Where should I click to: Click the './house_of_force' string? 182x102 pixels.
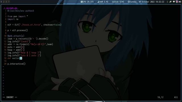pyautogui.click(x=30, y=25)
